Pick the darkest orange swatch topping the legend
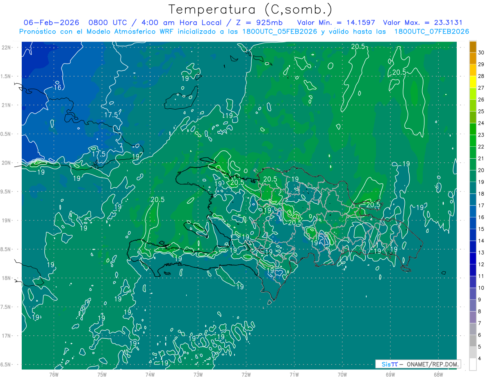Image resolution: width=492 pixels, height=380 pixels. pos(473,47)
